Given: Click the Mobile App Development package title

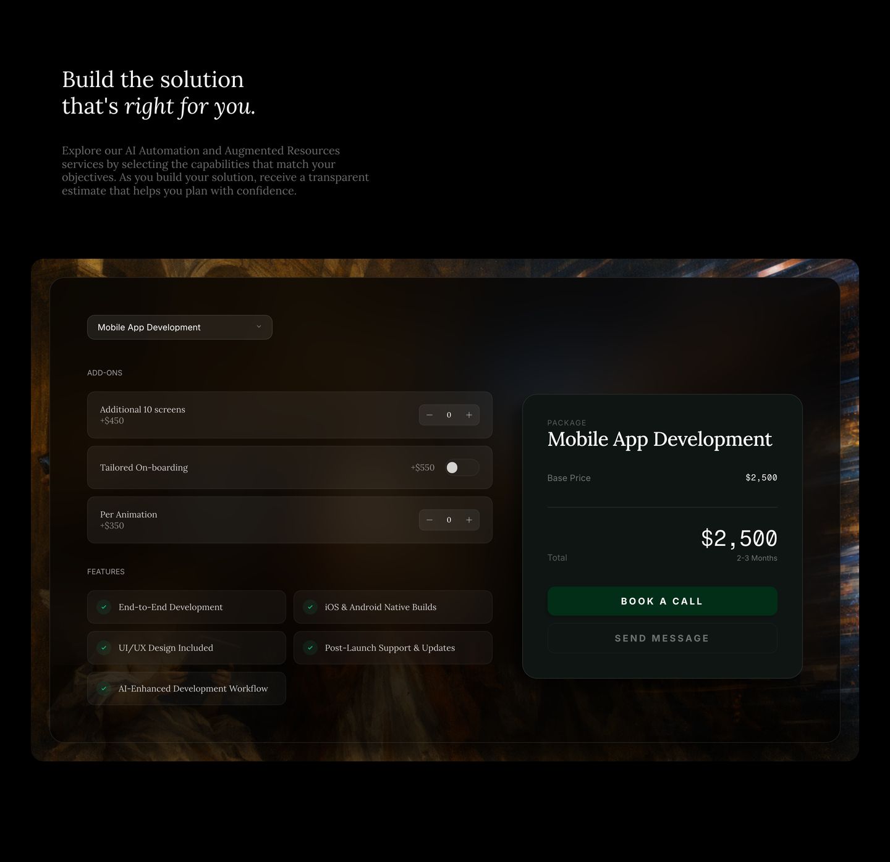Looking at the screenshot, I should [x=659, y=439].
